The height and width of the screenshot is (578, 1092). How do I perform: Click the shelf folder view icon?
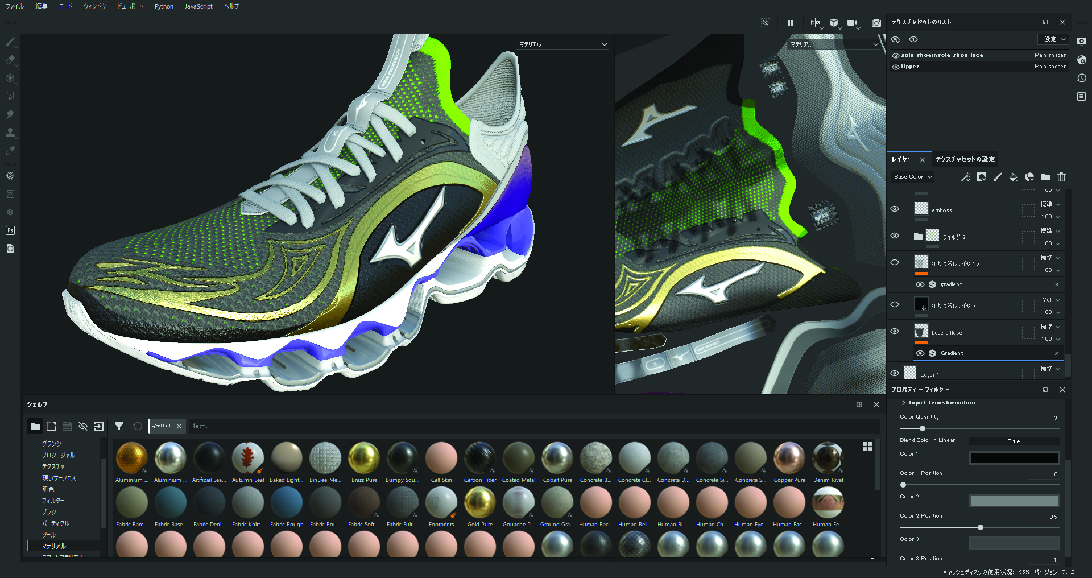pos(35,426)
